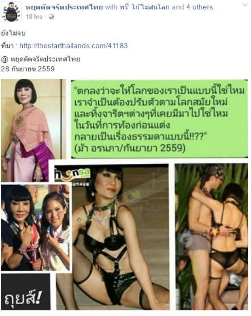Open the thestarthailands.com/41183 source link
This screenshot has height=316, width=251.
pos(74,46)
